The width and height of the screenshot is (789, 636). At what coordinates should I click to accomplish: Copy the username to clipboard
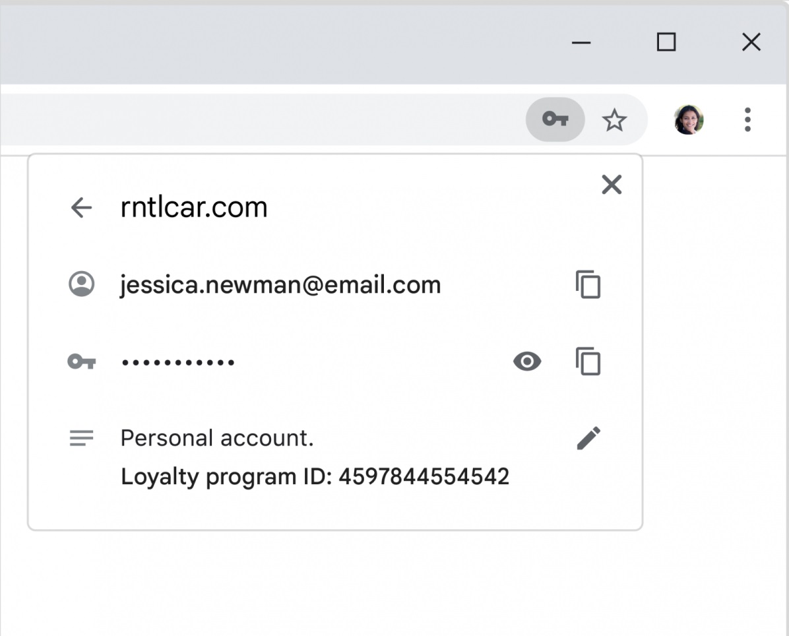(588, 285)
